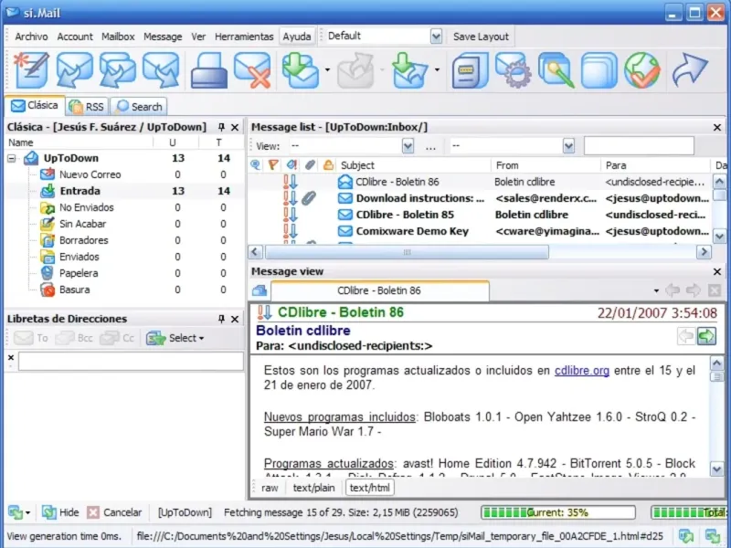Pin the Clásica folder panel
Image resolution: width=731 pixels, height=548 pixels.
[x=221, y=127]
